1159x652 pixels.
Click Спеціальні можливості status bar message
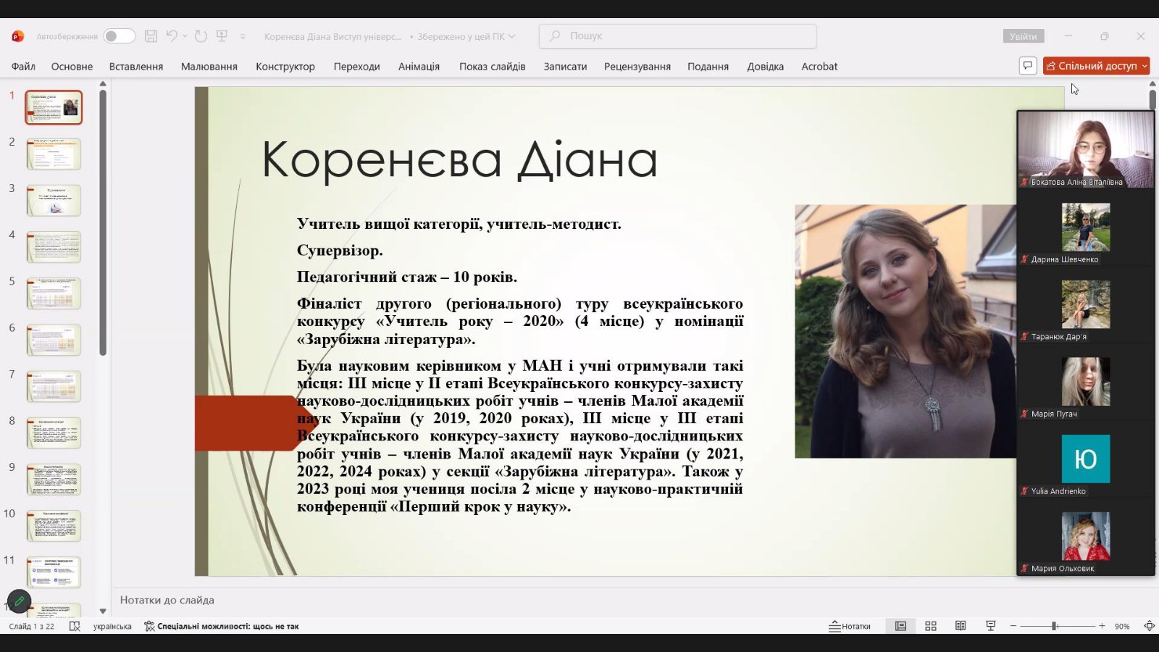click(x=222, y=626)
